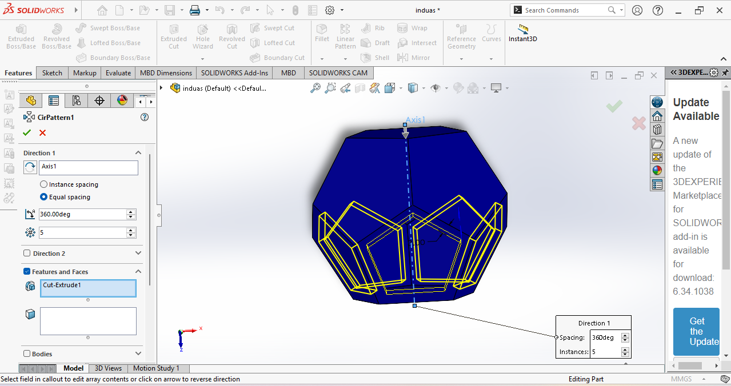
Task: Click the callout Instances value field
Action: (x=606, y=352)
